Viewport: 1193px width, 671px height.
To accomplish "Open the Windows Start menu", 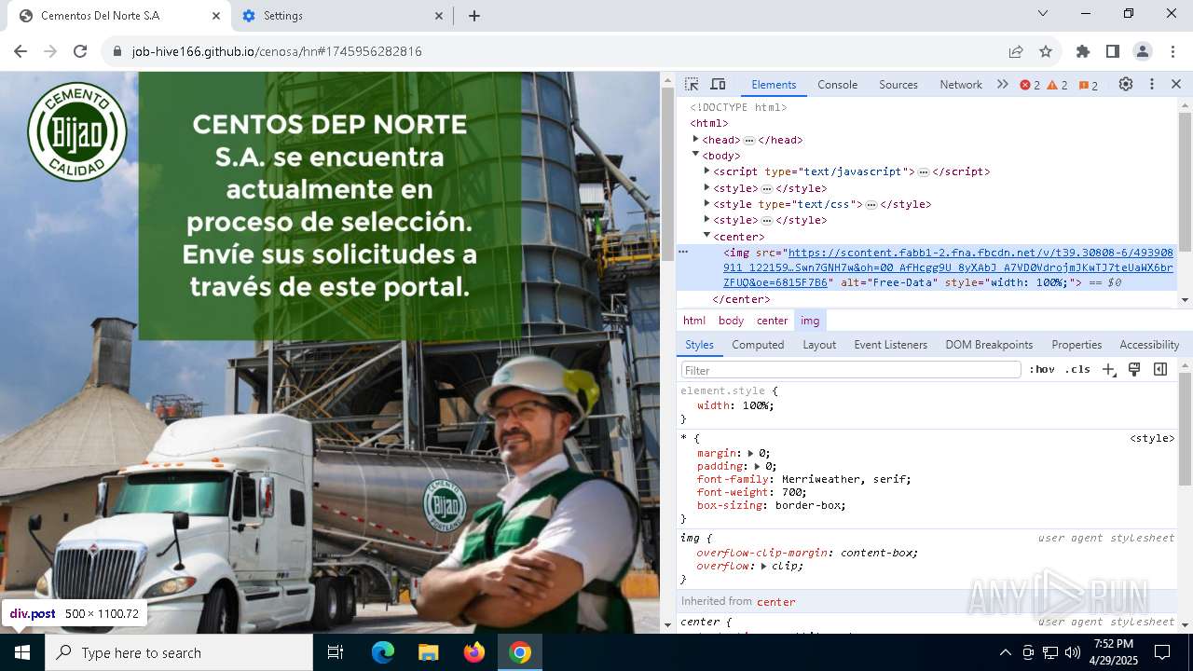I will [x=22, y=652].
